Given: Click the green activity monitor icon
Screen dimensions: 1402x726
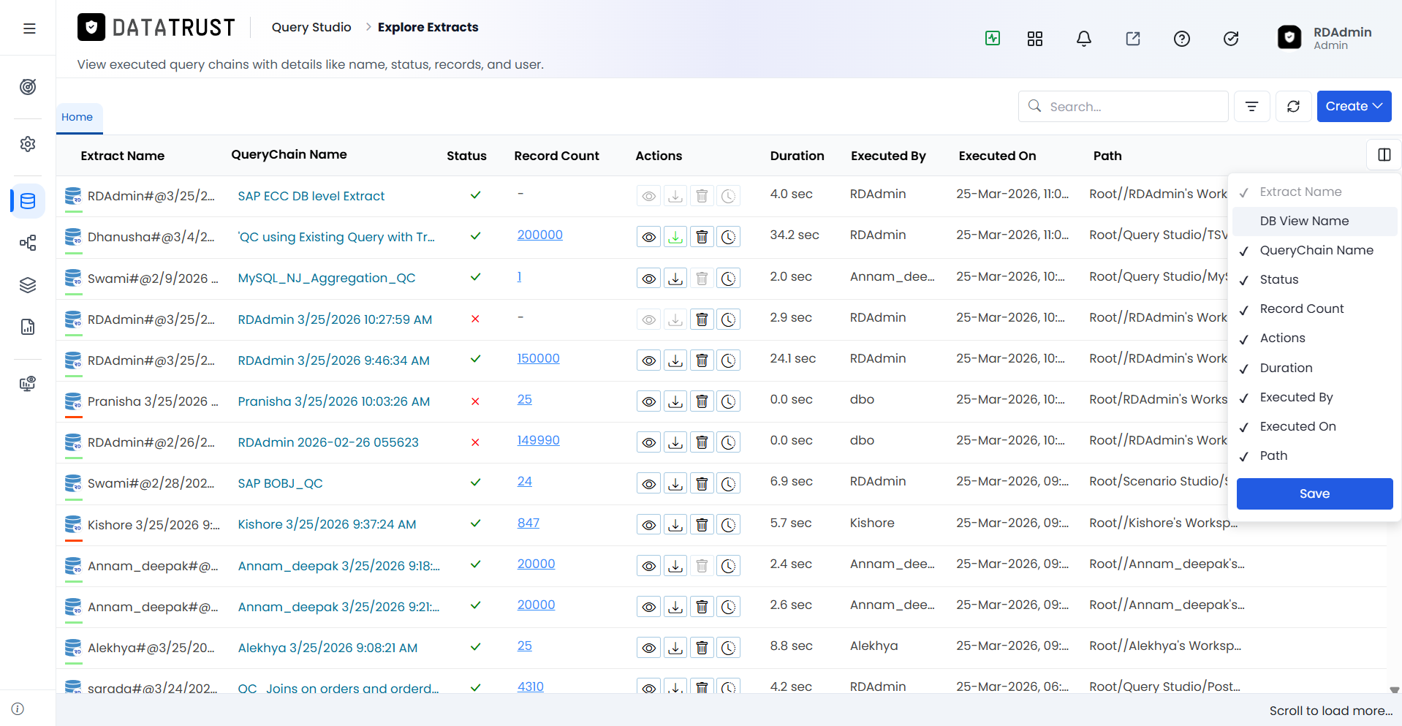Looking at the screenshot, I should coord(993,38).
